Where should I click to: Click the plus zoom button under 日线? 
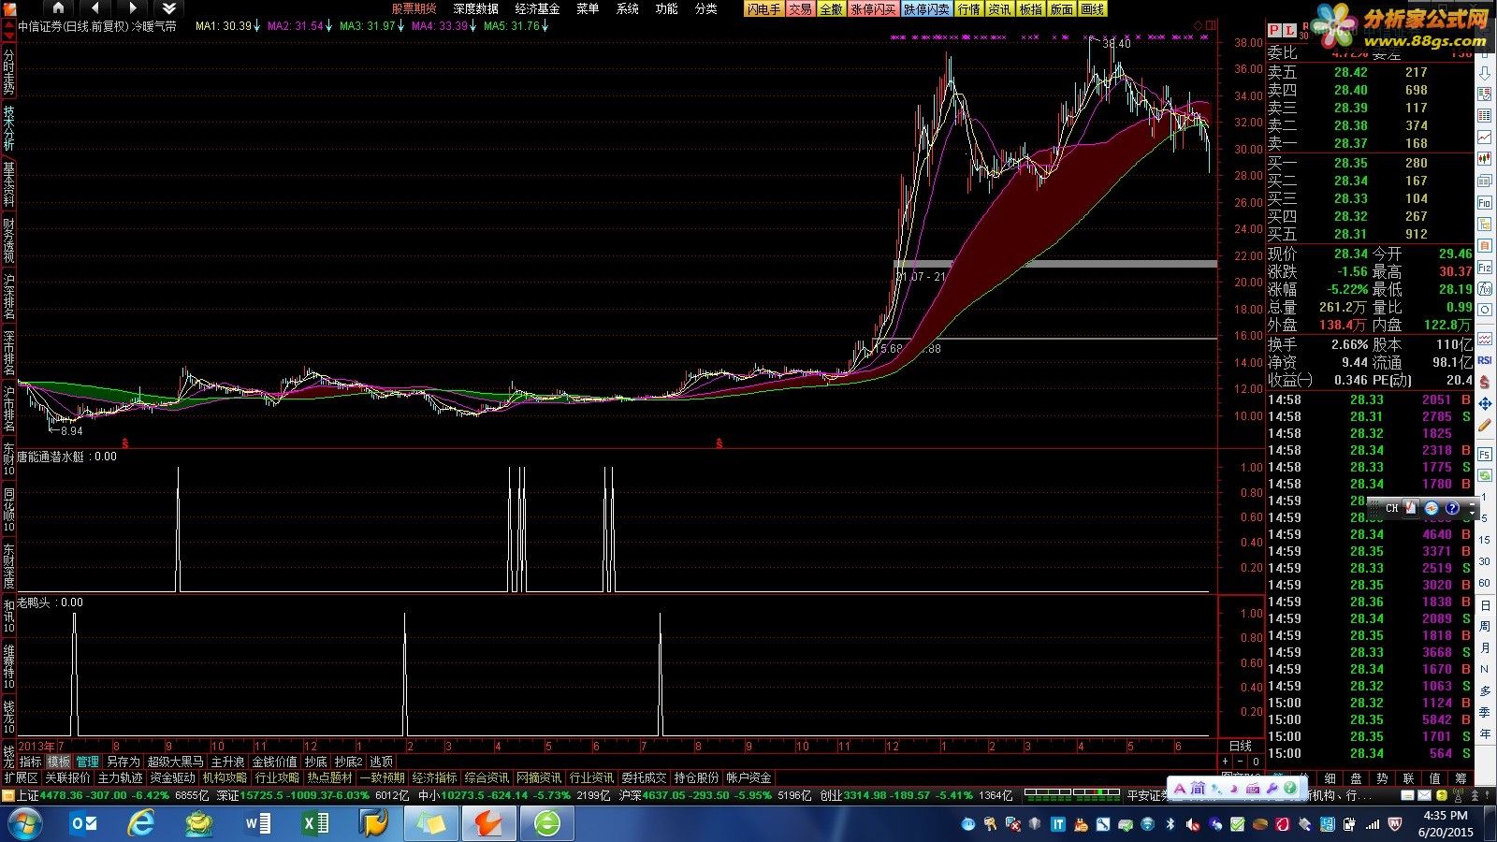1226,762
